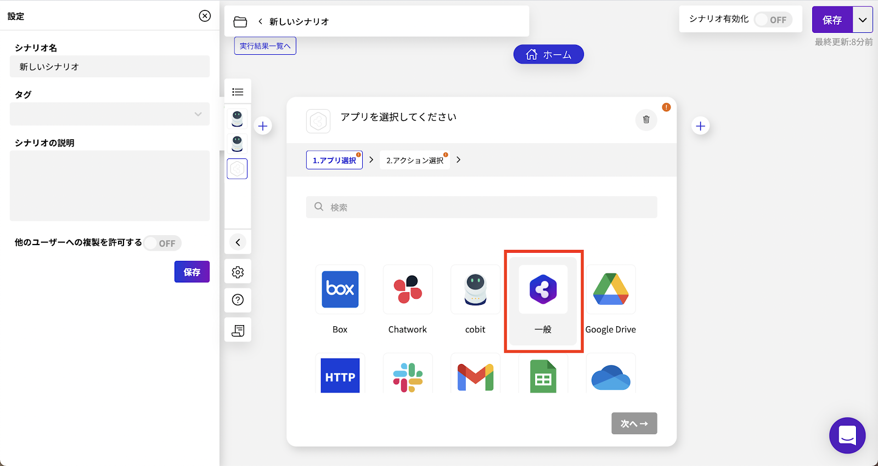Expand the dropdown arrow next to 保存
This screenshot has width=878, height=466.
coord(863,20)
